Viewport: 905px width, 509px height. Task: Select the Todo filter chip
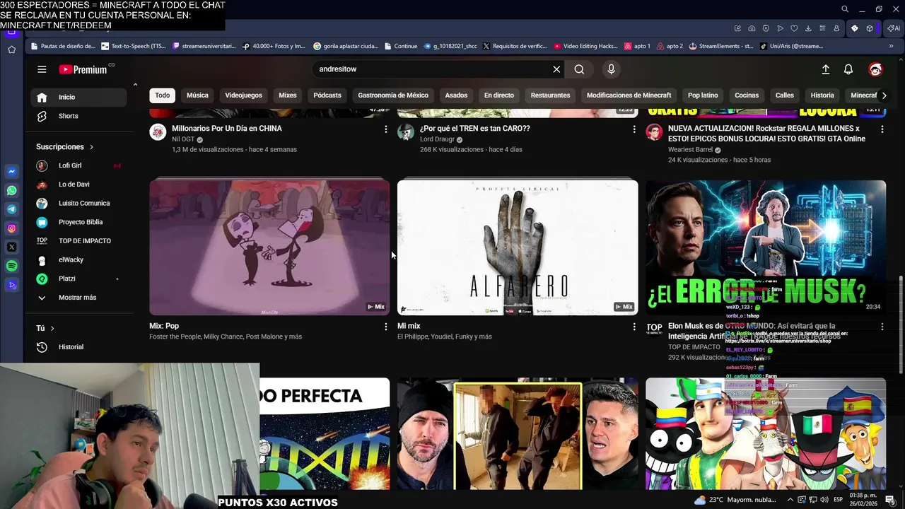(x=163, y=95)
